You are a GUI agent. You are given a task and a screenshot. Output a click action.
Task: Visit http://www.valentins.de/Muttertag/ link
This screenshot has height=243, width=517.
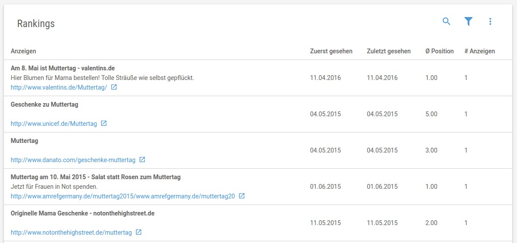click(59, 87)
